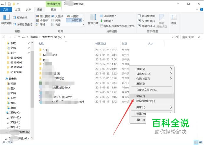This screenshot has height=145, width=204.
Task: Collapse the ribbon with chevron
Action: (x=197, y=9)
